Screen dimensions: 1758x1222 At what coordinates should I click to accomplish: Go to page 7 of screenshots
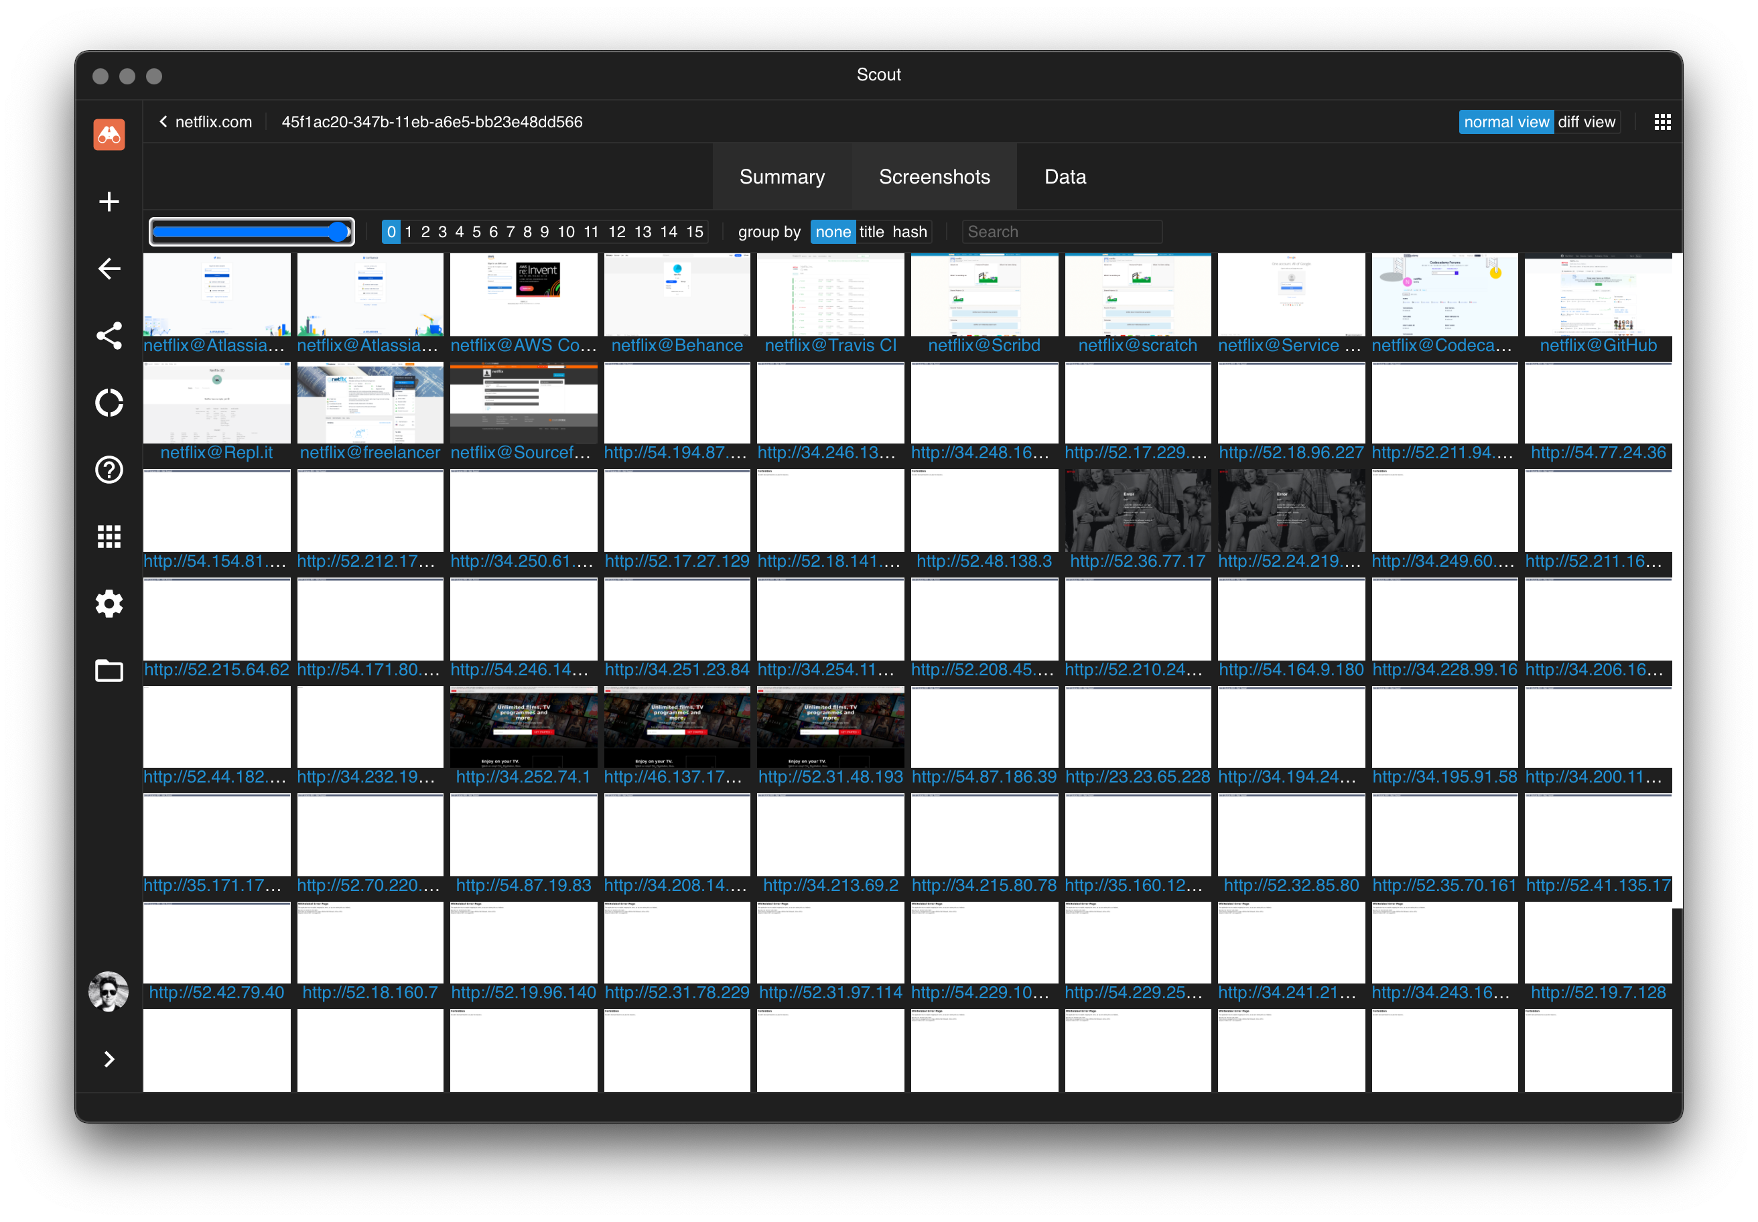pos(510,232)
